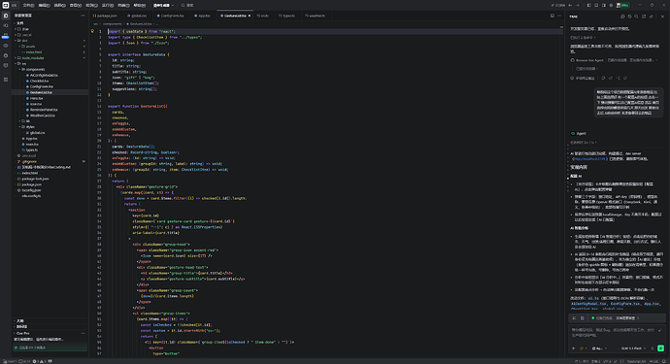Click the lightbulb code action icon on line 1
Viewport: 670px width, 364px height.
coord(92,31)
